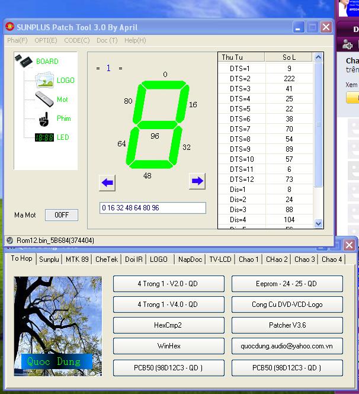Viewport: 359px width, 394px height.
Task: Toggle top LED segment labeled 0
Action: click(x=164, y=85)
